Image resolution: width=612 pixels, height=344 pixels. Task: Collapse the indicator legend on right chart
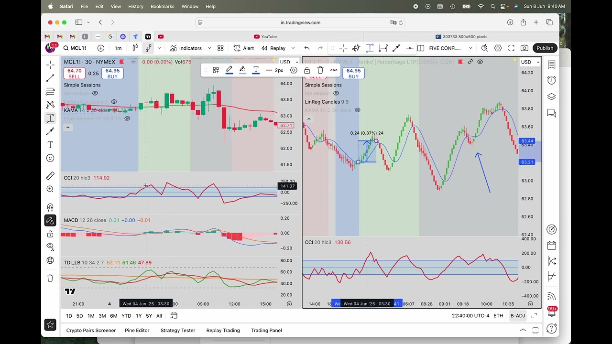click(309, 119)
